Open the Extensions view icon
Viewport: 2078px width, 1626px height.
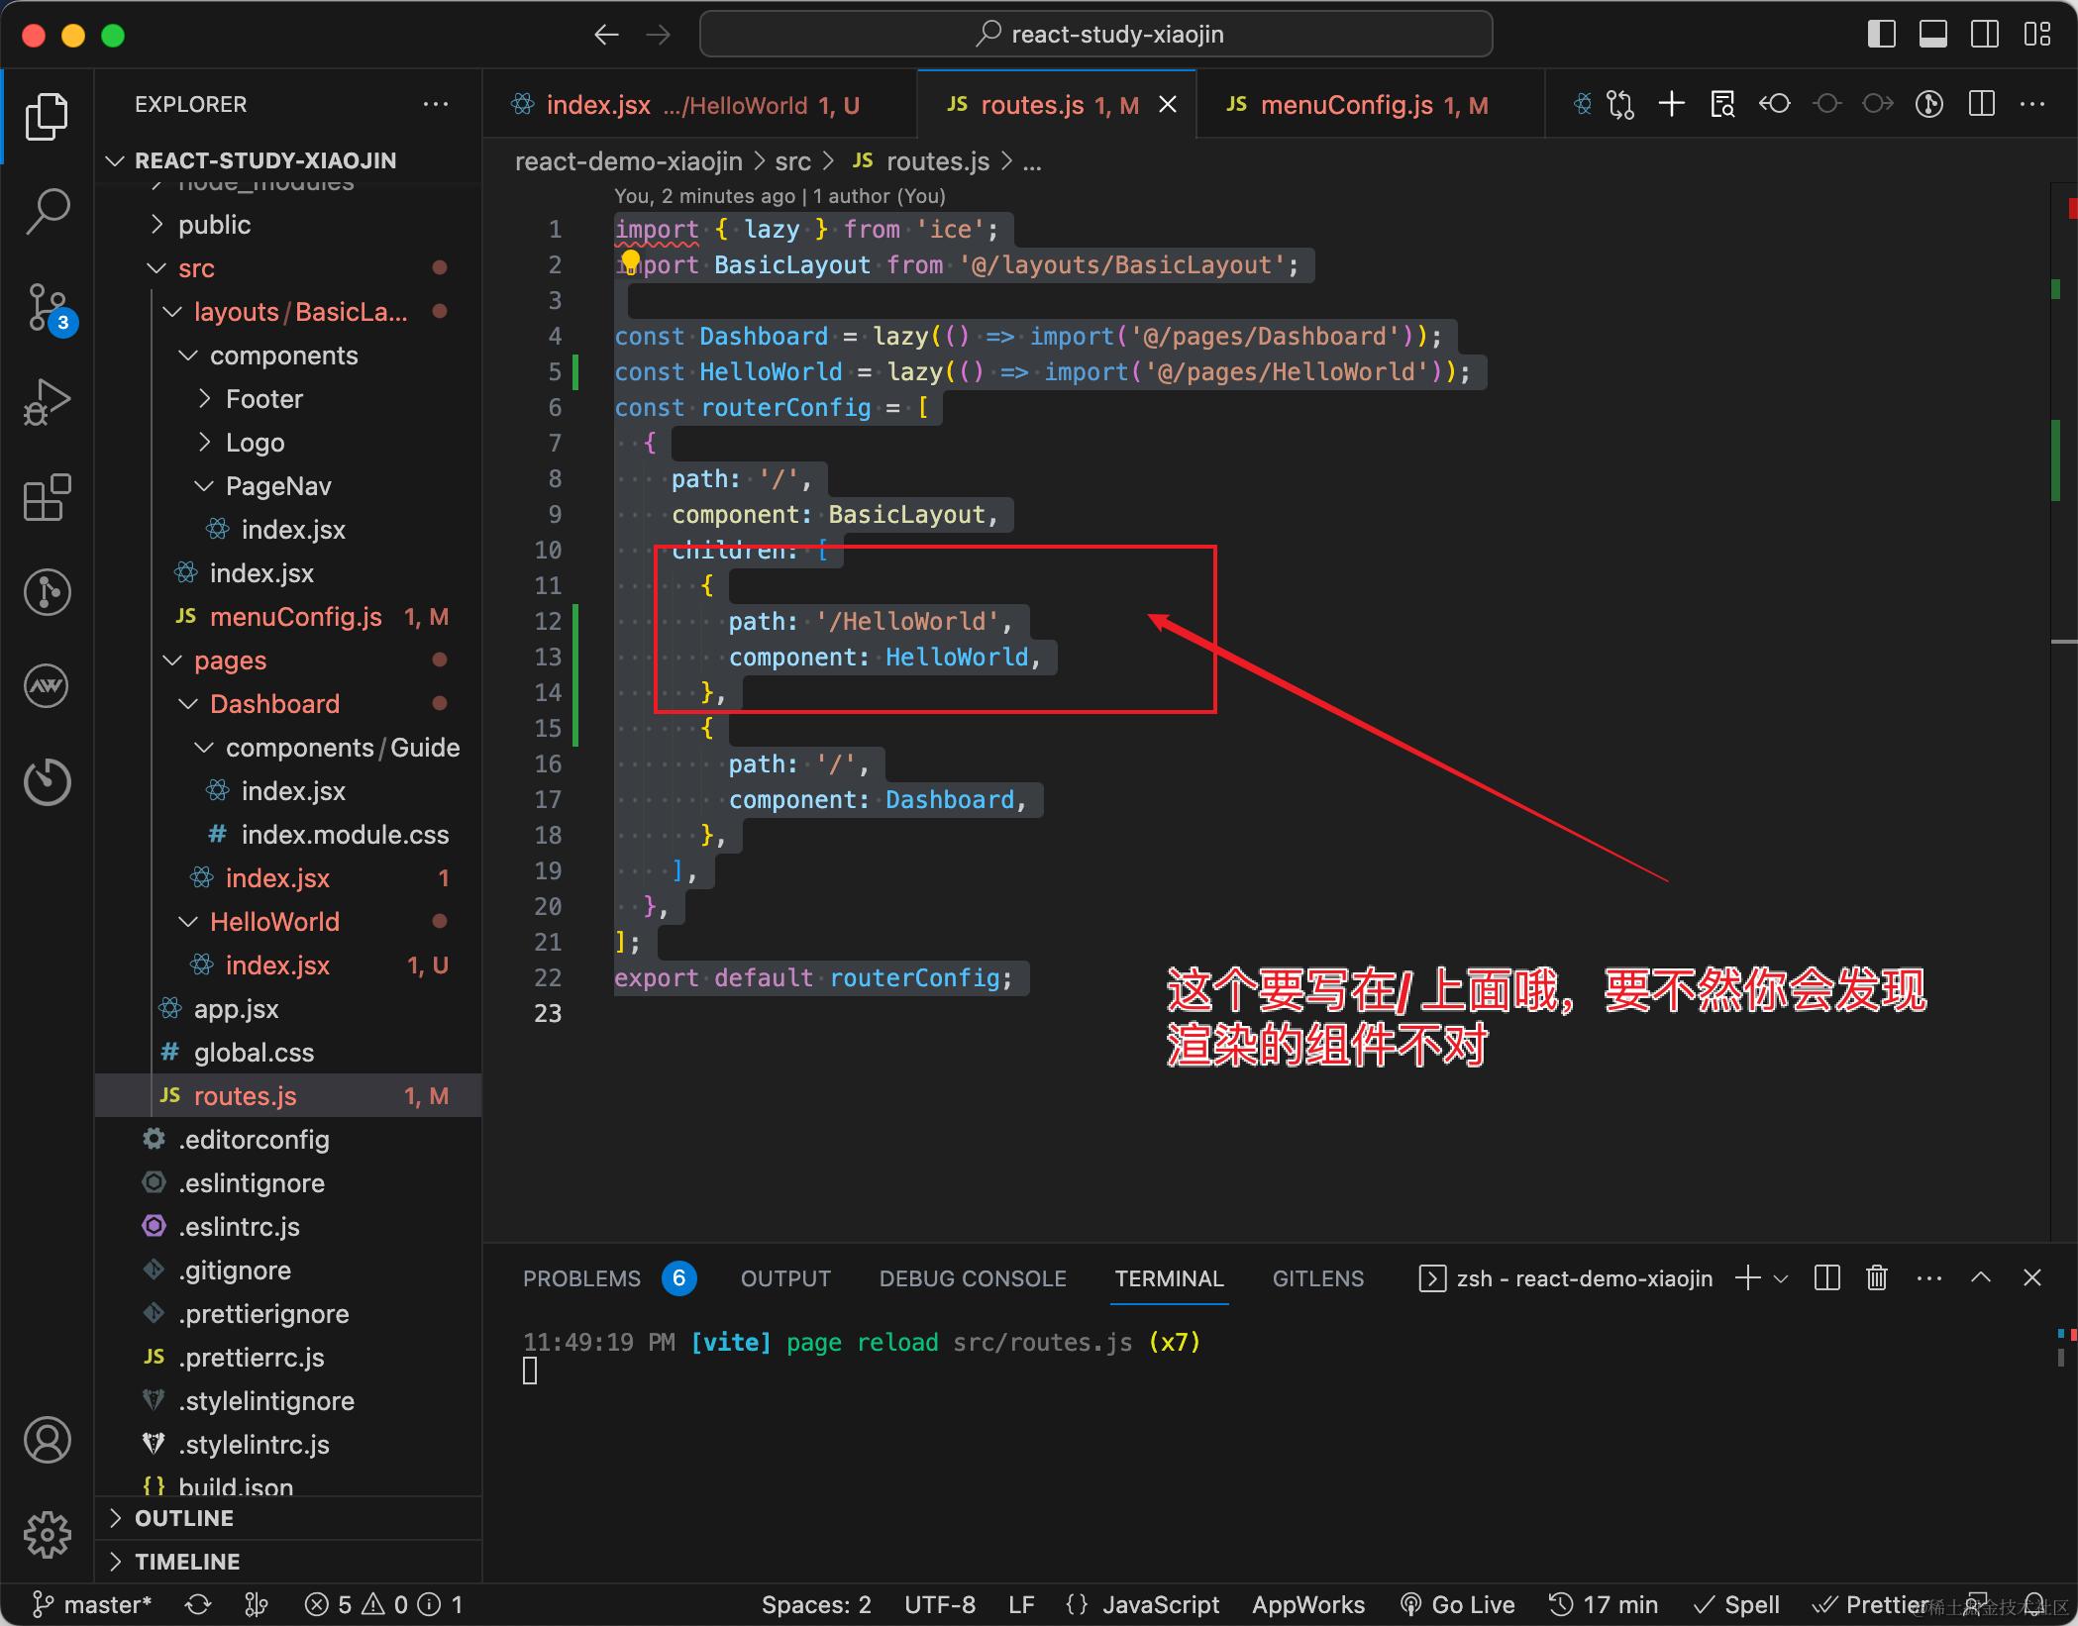(47, 497)
